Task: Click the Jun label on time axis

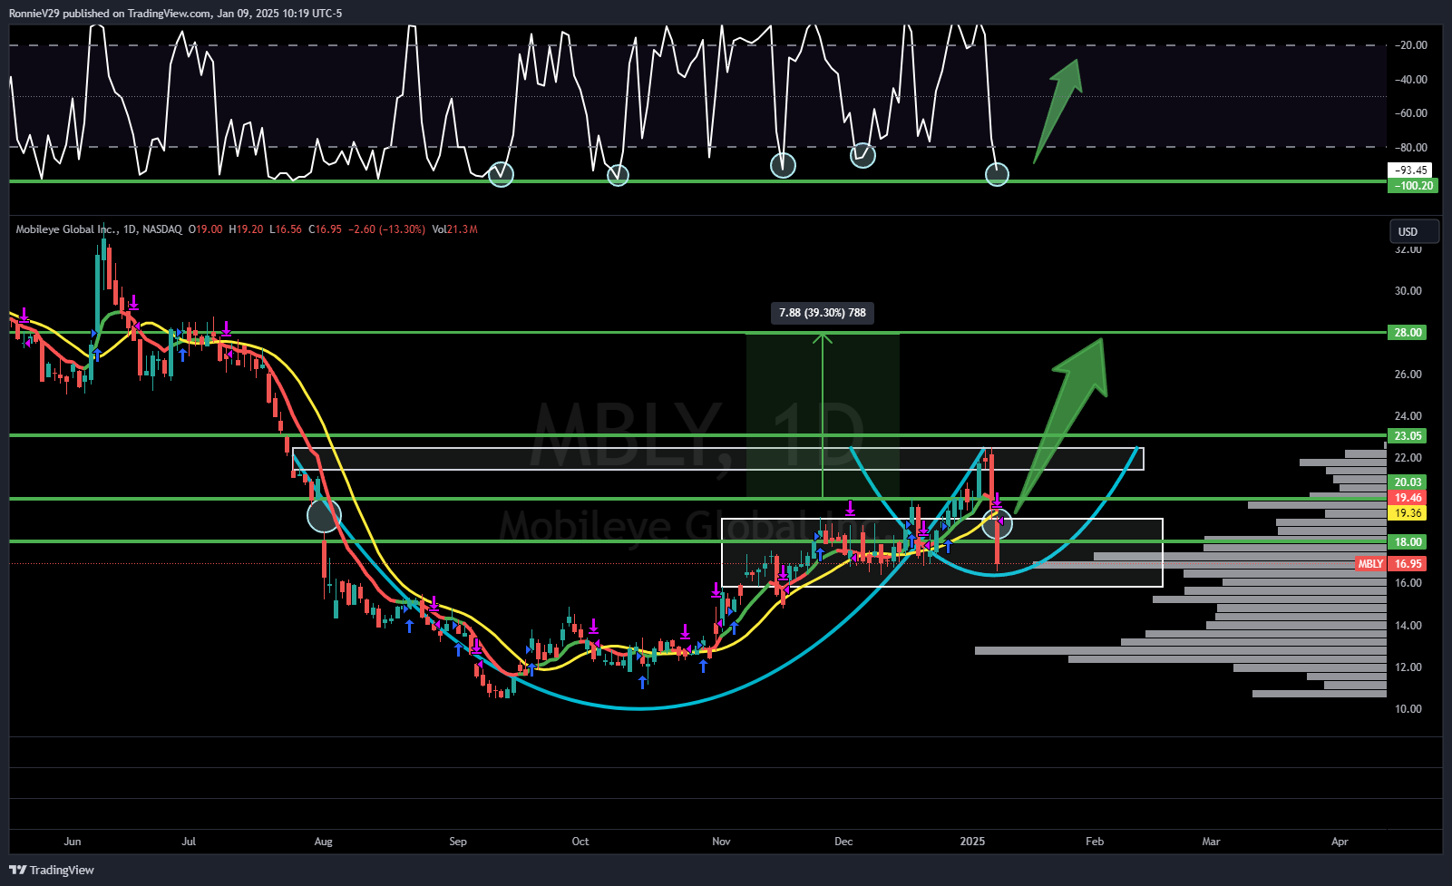Action: (x=73, y=842)
